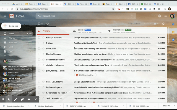Open a new browser tab
This screenshot has height=110, width=177.
tap(168, 4)
